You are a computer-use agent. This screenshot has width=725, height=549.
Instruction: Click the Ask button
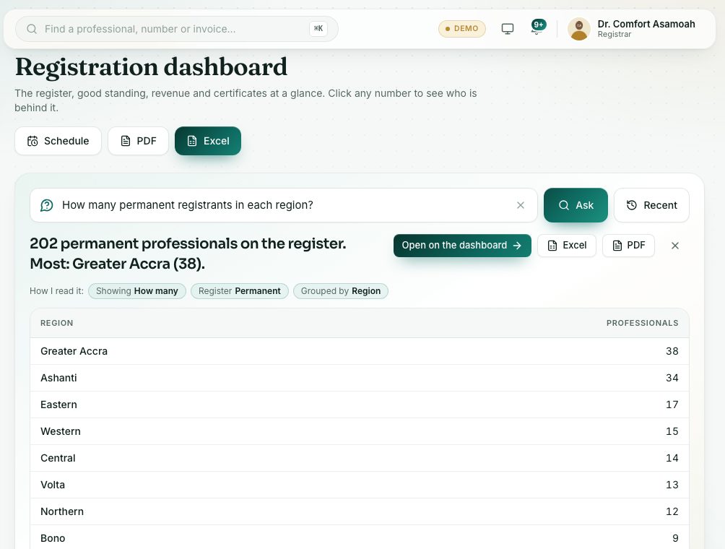[x=576, y=205]
